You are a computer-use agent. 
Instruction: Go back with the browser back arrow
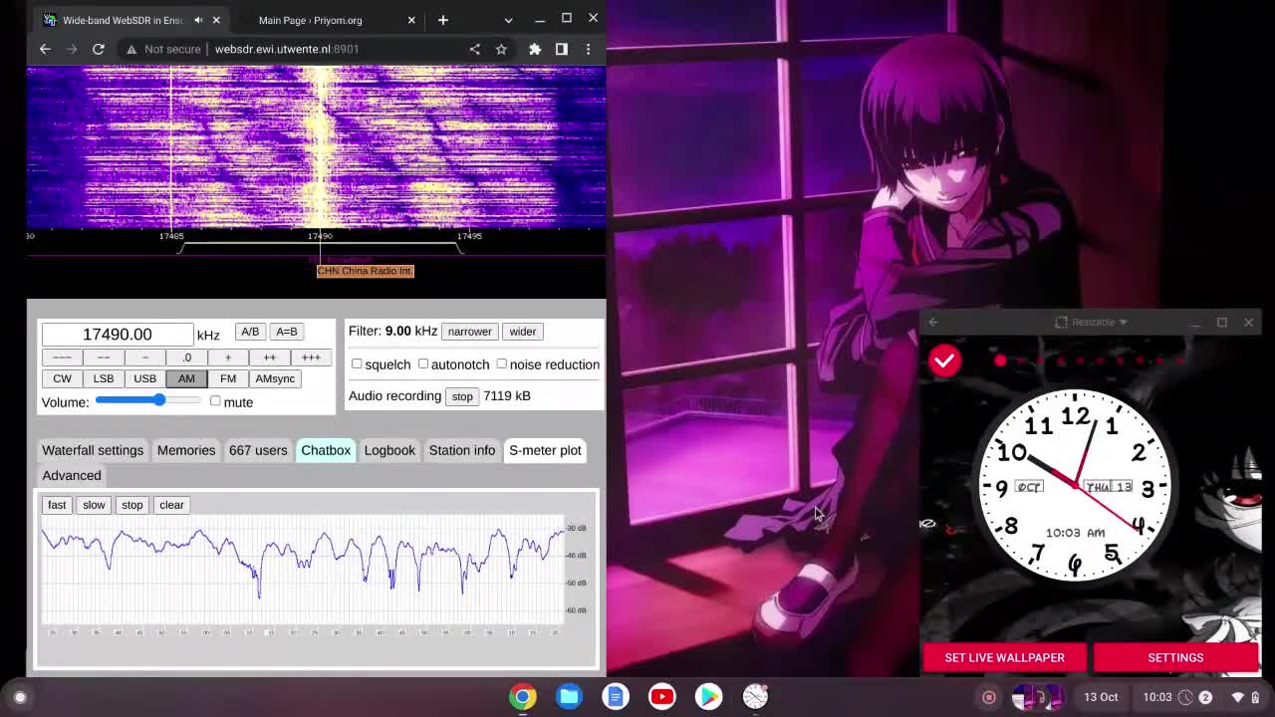[x=45, y=49]
